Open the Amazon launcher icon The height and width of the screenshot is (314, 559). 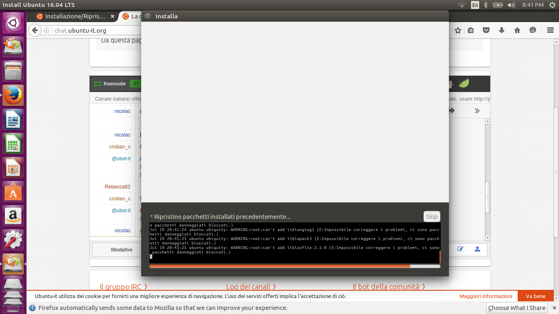pos(13,216)
